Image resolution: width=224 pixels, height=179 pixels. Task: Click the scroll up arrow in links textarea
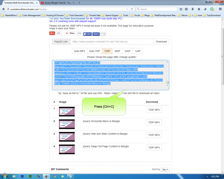pyautogui.click(x=167, y=62)
